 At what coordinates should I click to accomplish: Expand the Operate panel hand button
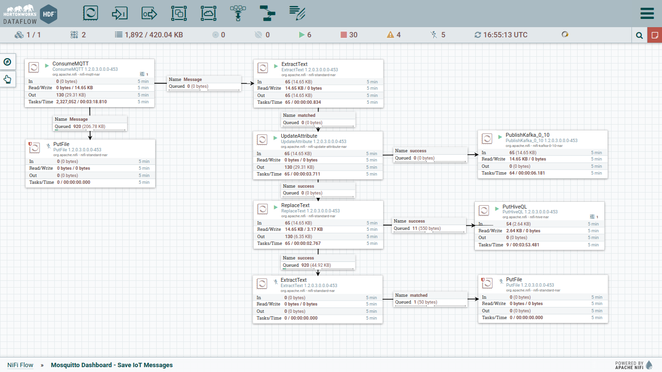pyautogui.click(x=7, y=79)
